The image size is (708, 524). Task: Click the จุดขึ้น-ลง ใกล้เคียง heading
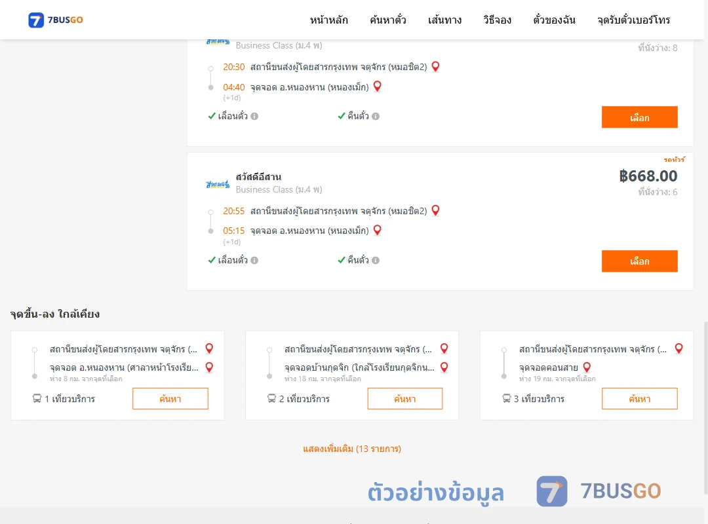(55, 314)
